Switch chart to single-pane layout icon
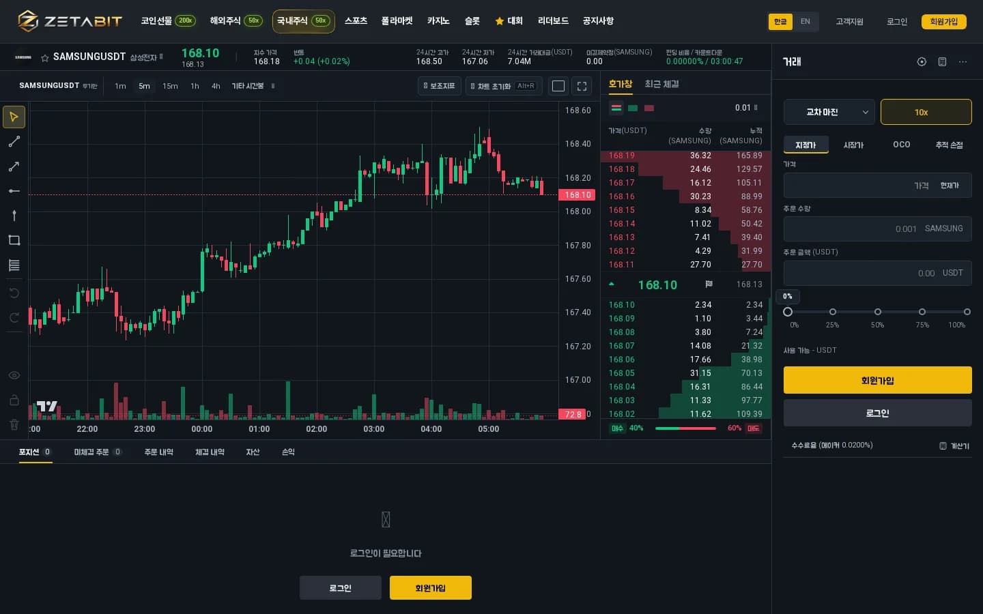 [558, 86]
